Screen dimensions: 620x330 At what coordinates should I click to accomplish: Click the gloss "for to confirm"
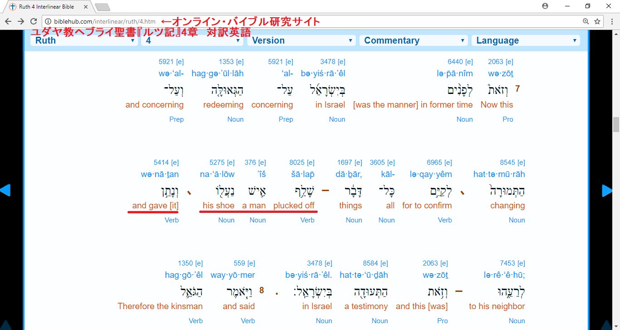coord(427,206)
